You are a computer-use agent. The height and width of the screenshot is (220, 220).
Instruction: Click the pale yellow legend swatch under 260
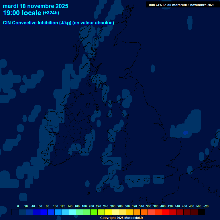pos(115,212)
